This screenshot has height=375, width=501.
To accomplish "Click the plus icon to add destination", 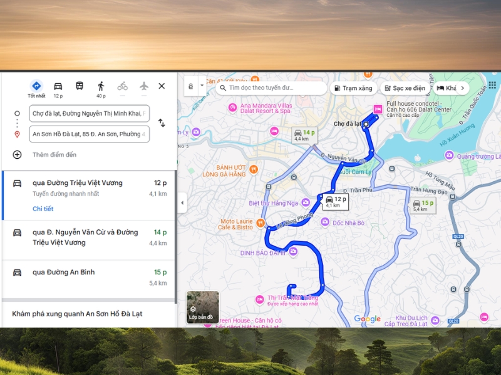I will pos(17,154).
